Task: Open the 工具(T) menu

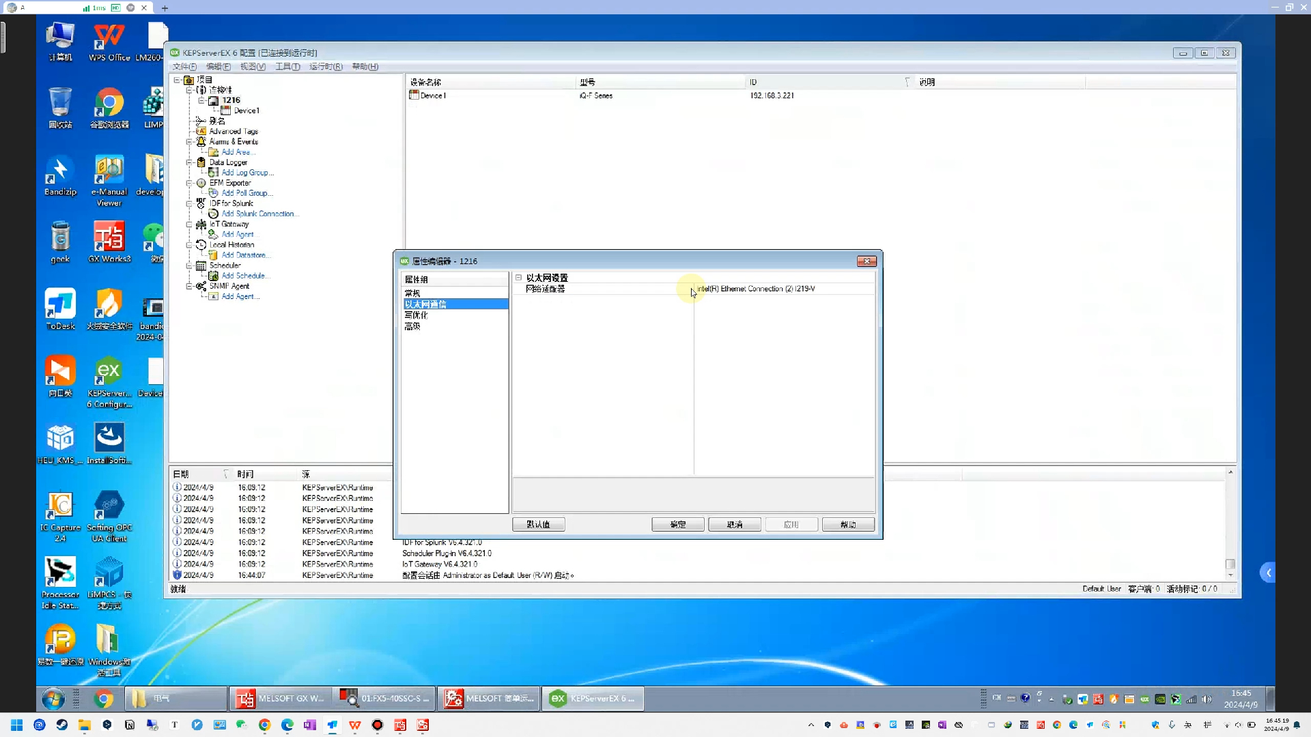Action: click(x=287, y=67)
